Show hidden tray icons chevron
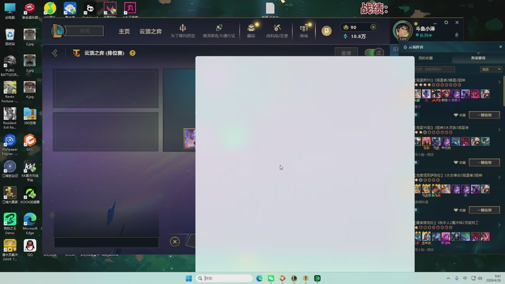Image resolution: width=505 pixels, height=284 pixels. coord(448,278)
